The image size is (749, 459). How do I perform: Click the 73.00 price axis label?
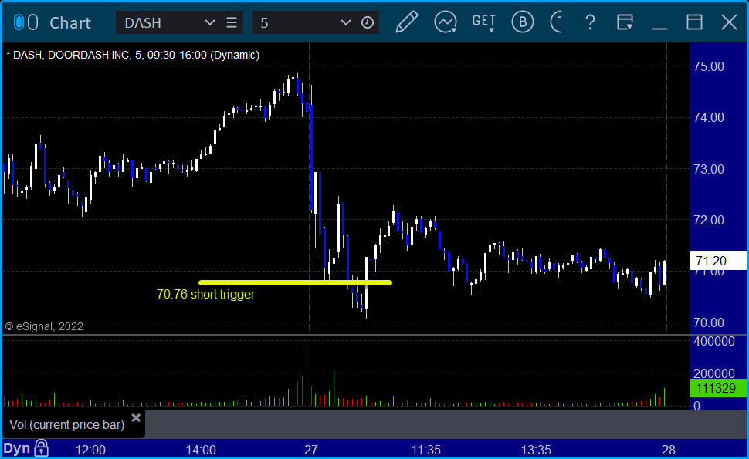tap(709, 169)
